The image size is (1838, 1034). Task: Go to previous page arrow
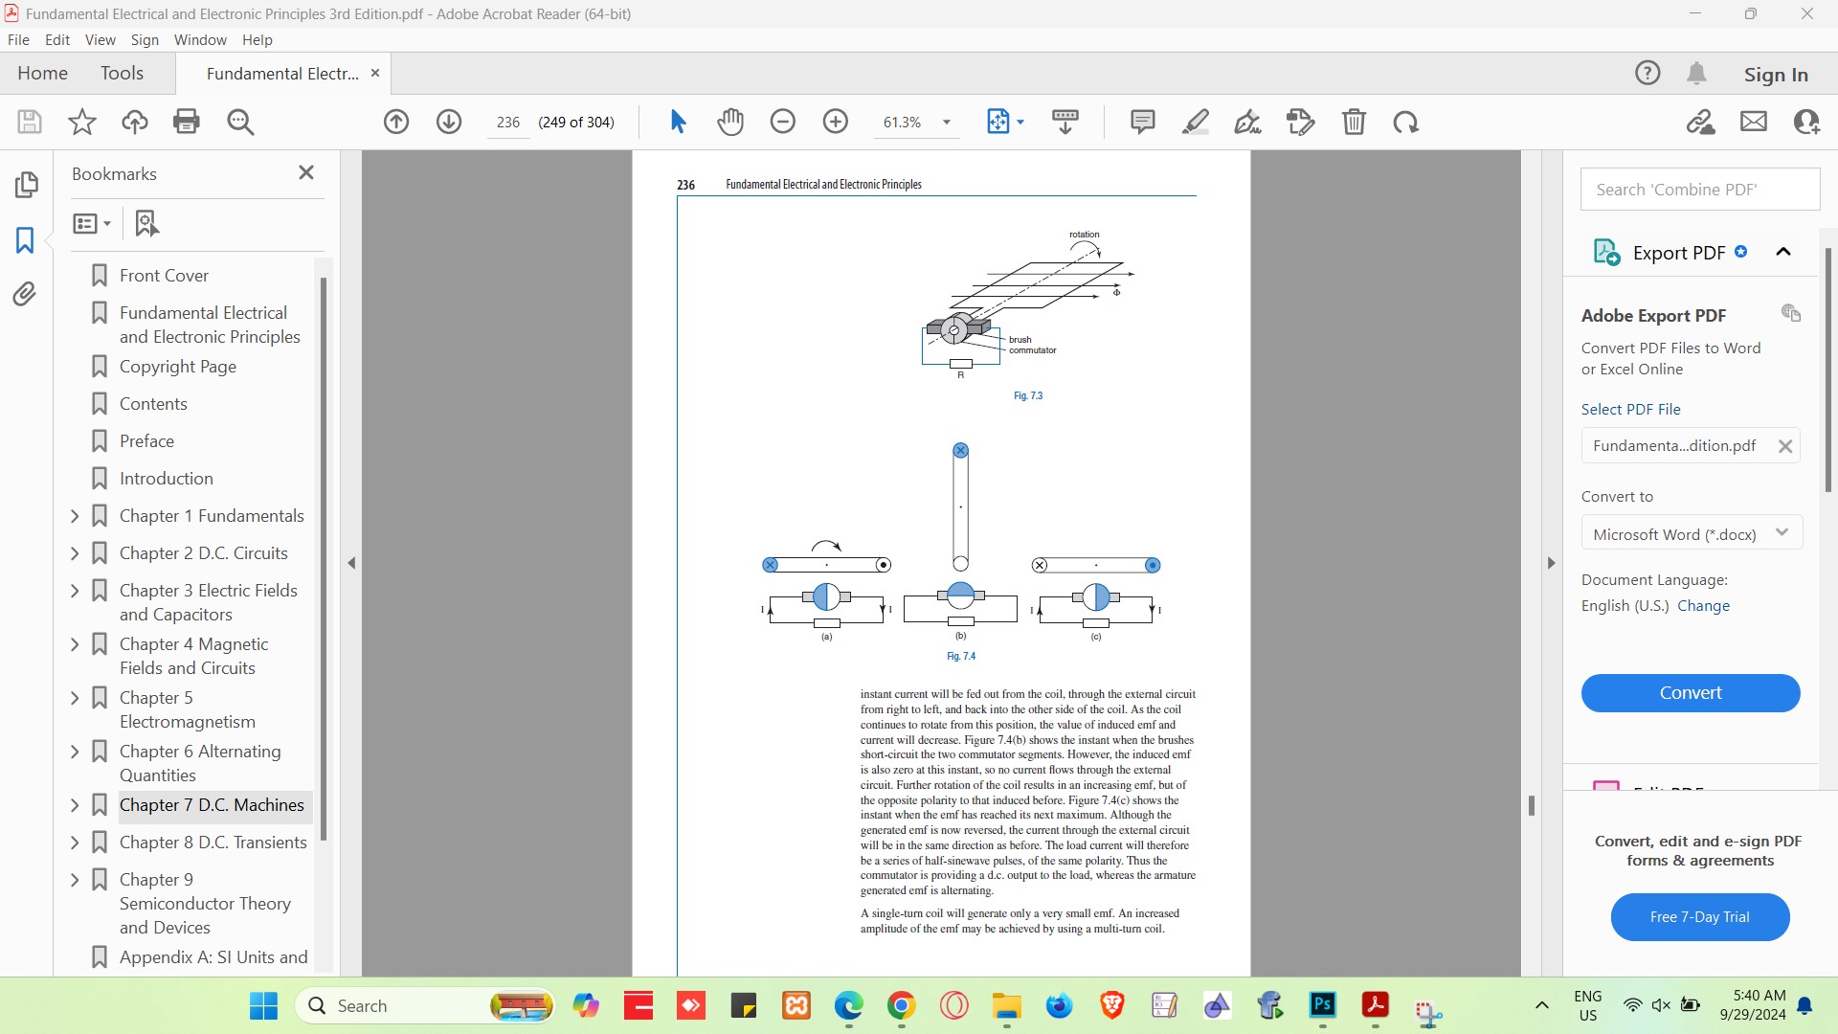click(396, 122)
